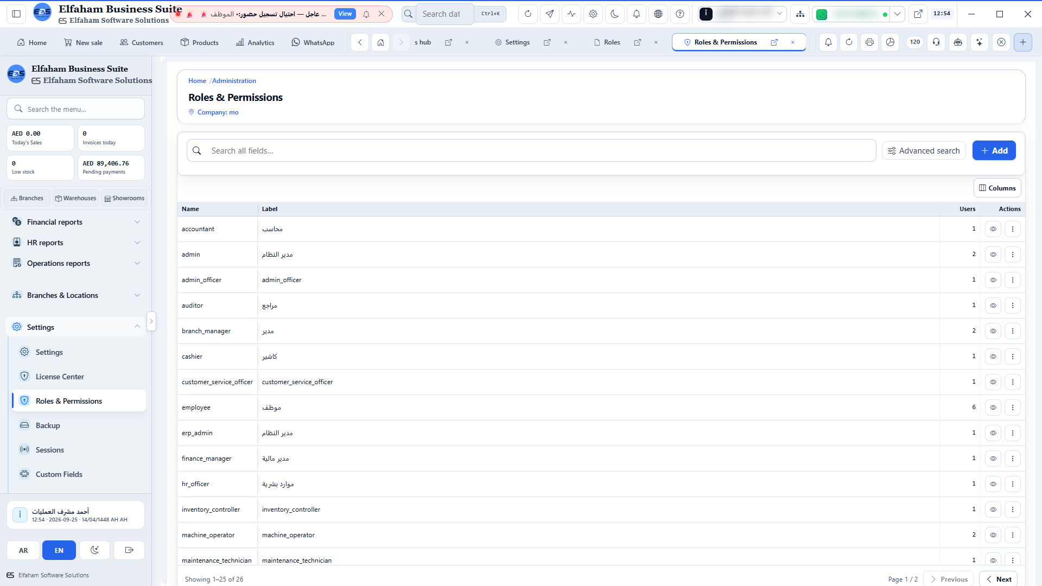
Task: Click the Administration breadcrumb link
Action: tap(234, 81)
